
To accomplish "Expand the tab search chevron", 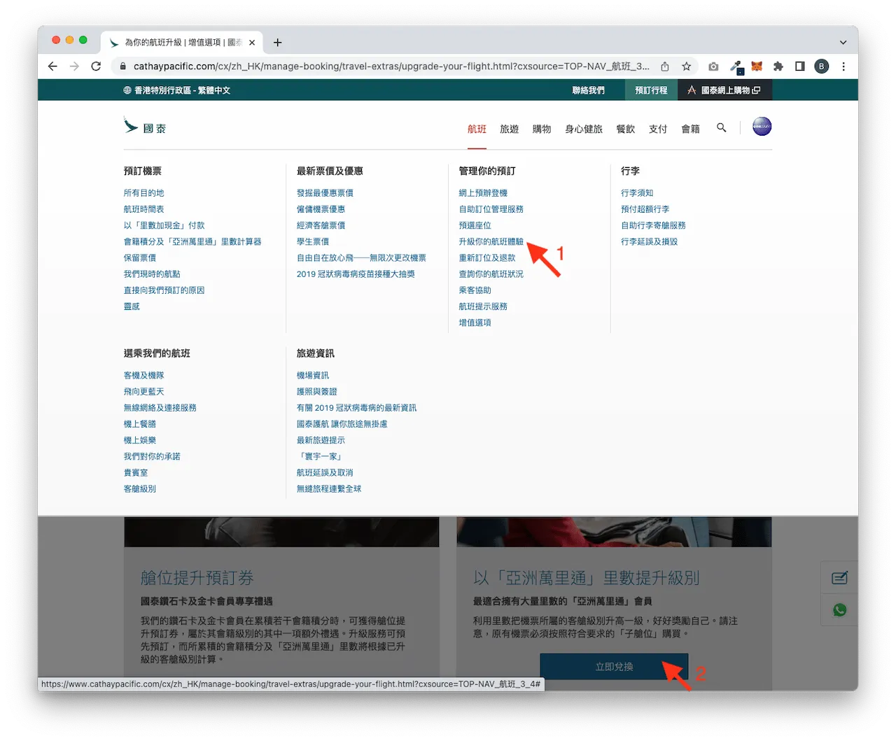I will [x=843, y=43].
